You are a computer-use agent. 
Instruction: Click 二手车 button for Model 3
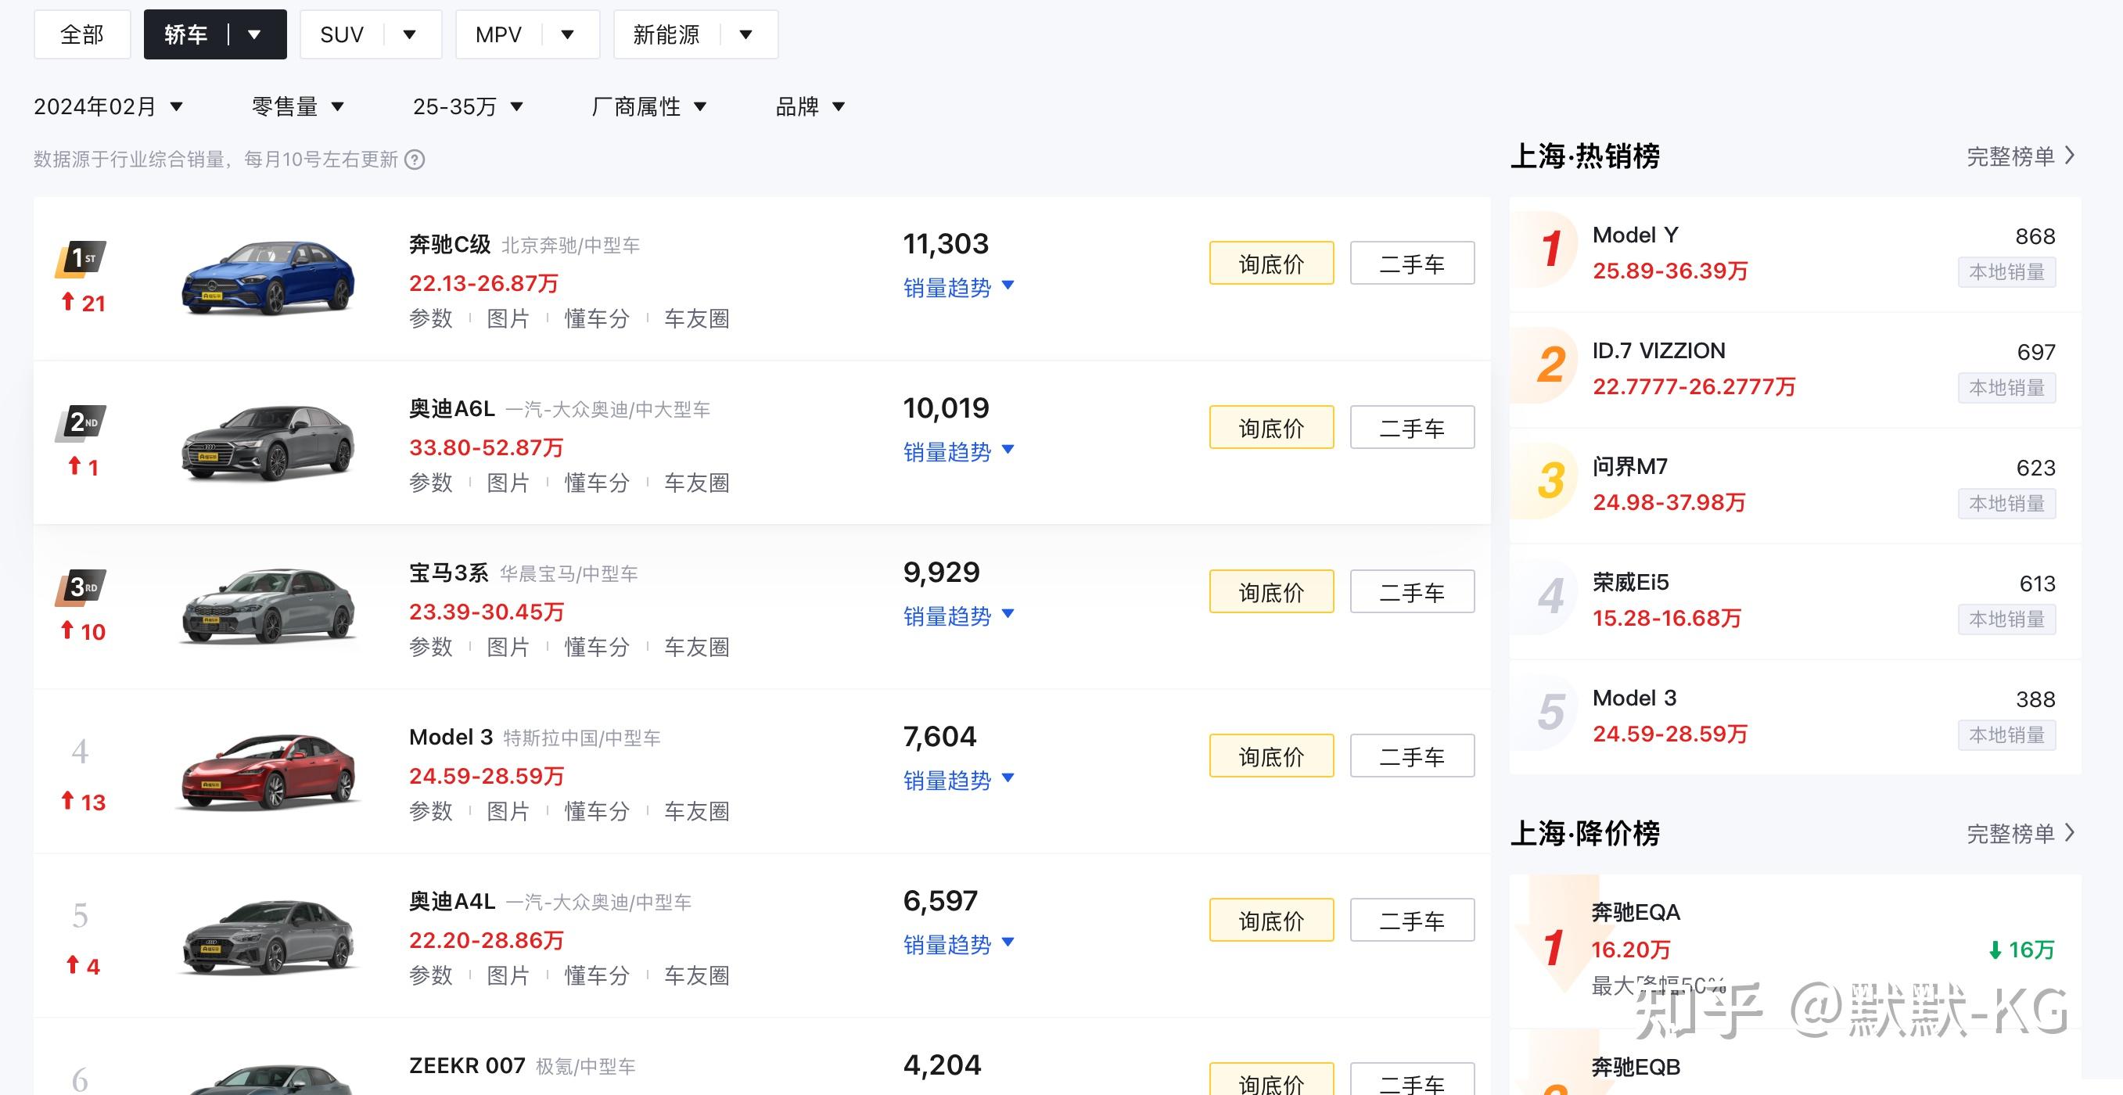(x=1412, y=755)
